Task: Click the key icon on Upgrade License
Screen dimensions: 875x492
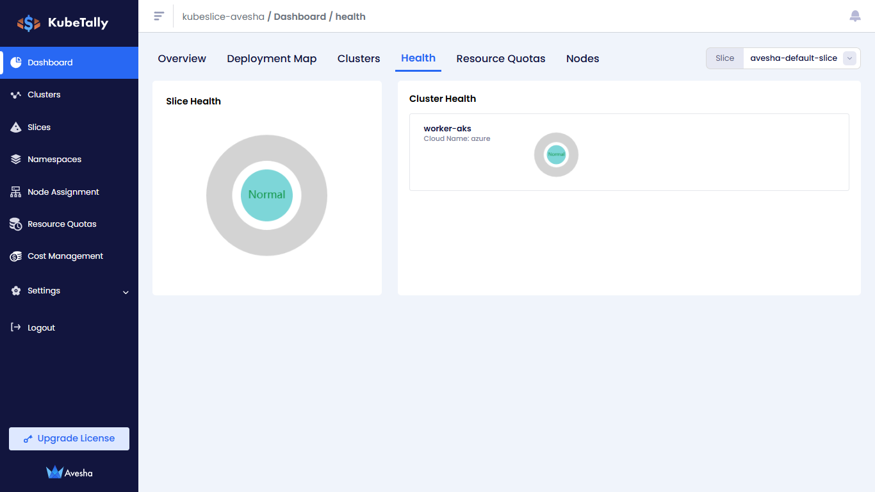Action: (x=28, y=439)
